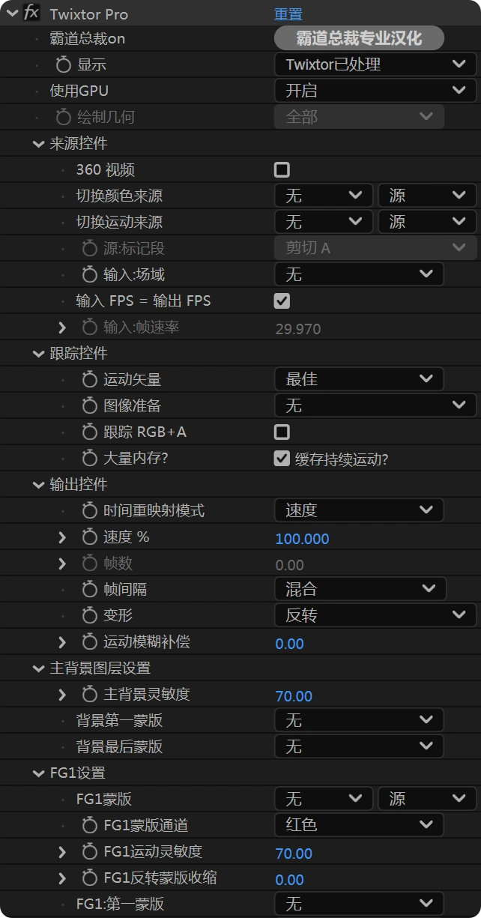Click the stopwatch icon next to 变形
The width and height of the screenshot is (481, 918).
pos(89,615)
